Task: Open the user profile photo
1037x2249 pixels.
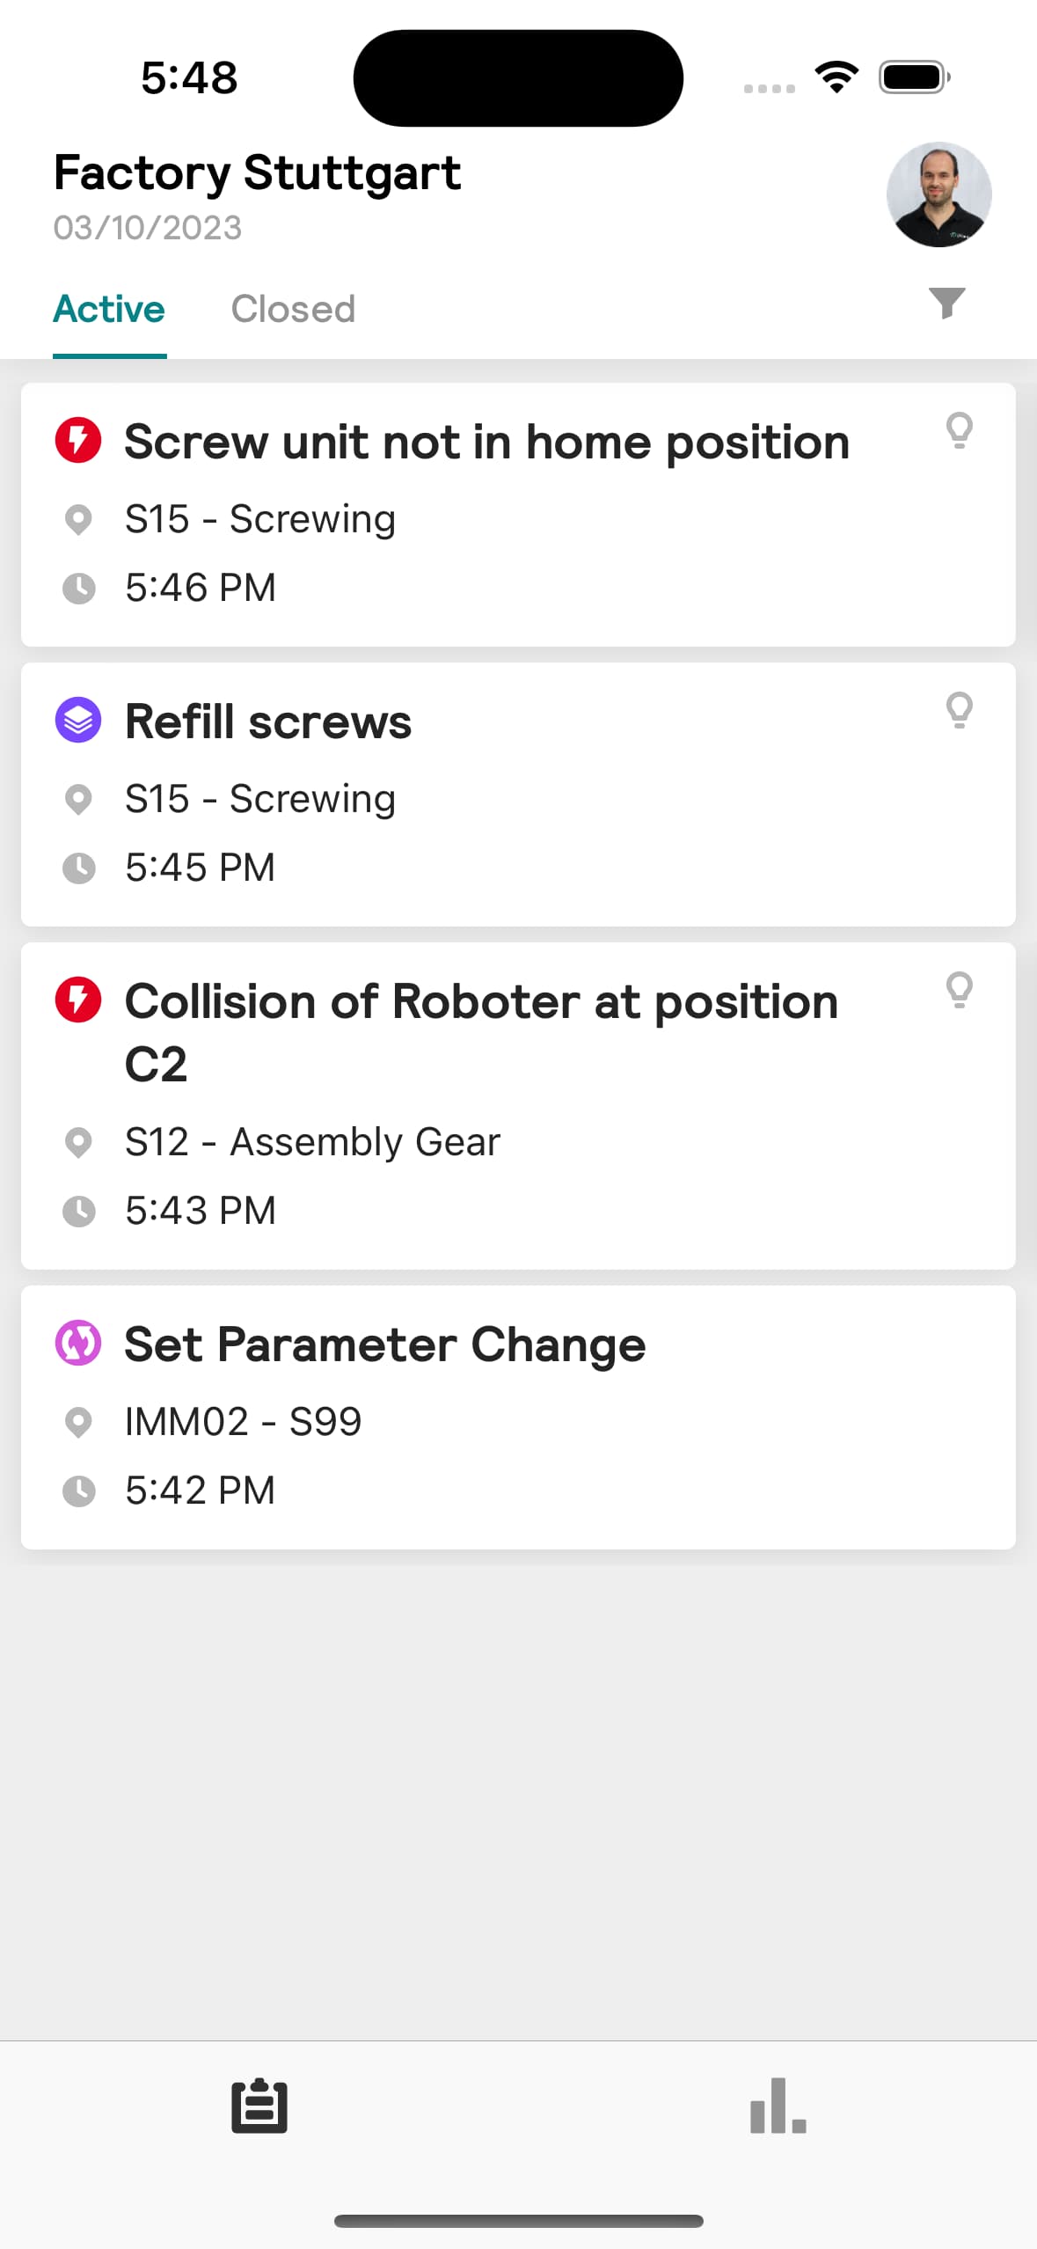Action: (x=938, y=194)
